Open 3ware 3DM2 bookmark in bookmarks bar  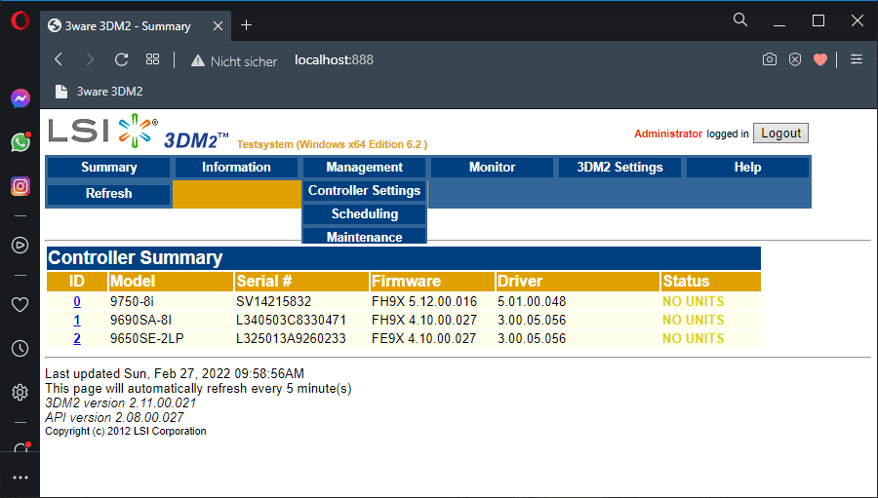(x=99, y=92)
